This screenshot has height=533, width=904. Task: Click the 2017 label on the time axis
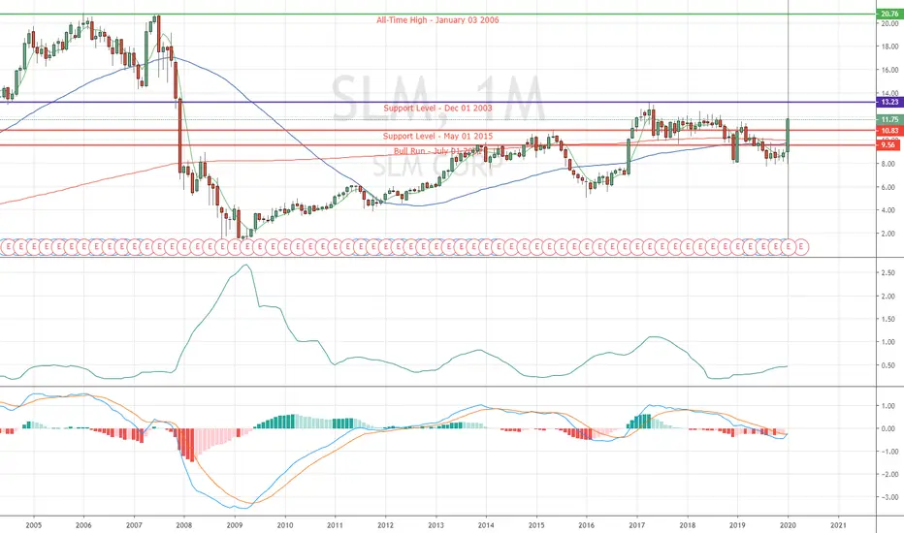pos(637,525)
